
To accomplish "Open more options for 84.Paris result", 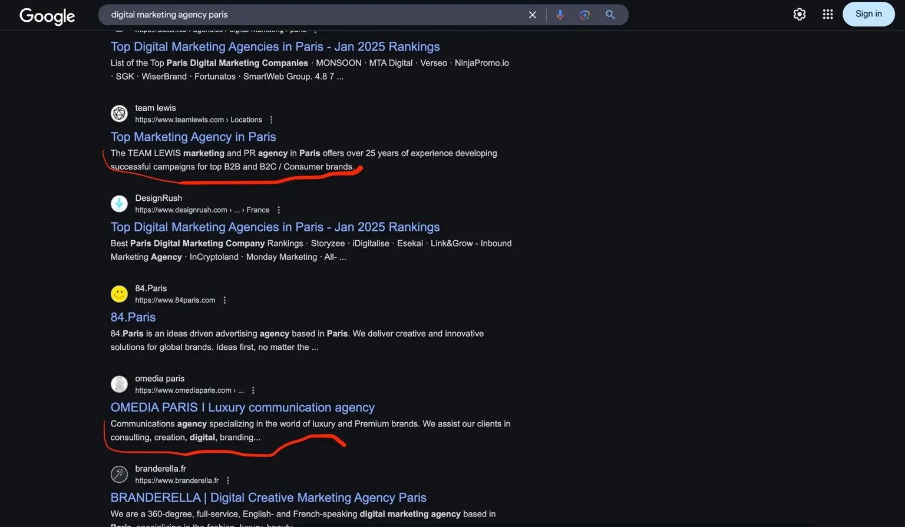I will coord(224,300).
